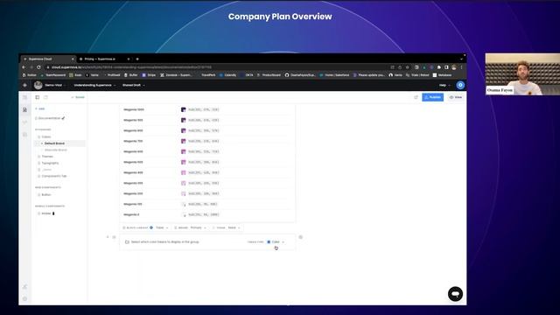Open the Chrome profile avatar
Screen dimensions: 560x315
pos(453,67)
